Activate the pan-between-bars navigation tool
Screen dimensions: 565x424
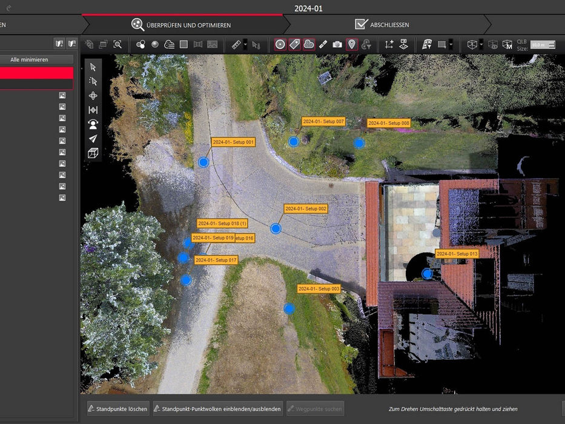93,110
